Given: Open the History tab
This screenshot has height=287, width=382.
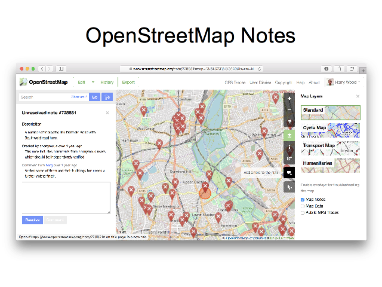Looking at the screenshot, I should point(107,83).
